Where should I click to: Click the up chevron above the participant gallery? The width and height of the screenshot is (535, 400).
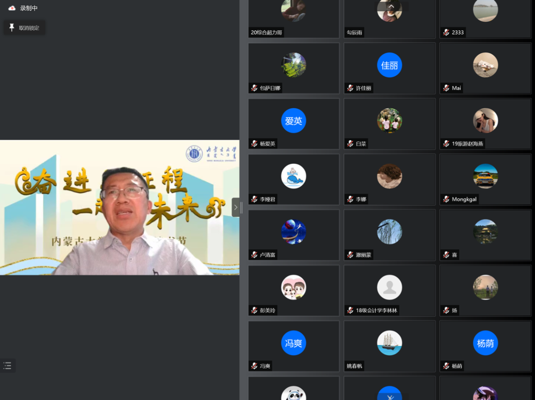click(391, 6)
